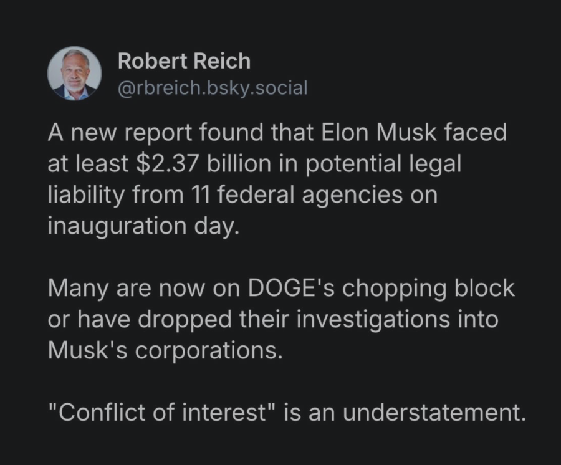The image size is (561, 465).
Task: Click the first paragraph about the new report
Action: pyautogui.click(x=277, y=180)
